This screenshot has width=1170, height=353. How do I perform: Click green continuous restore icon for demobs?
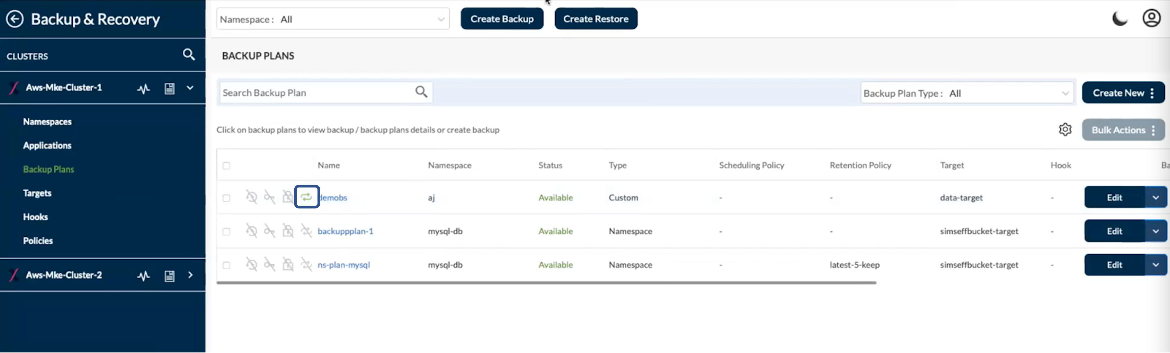pyautogui.click(x=307, y=197)
